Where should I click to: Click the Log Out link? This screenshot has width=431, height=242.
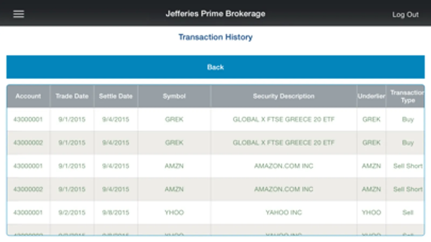405,15
